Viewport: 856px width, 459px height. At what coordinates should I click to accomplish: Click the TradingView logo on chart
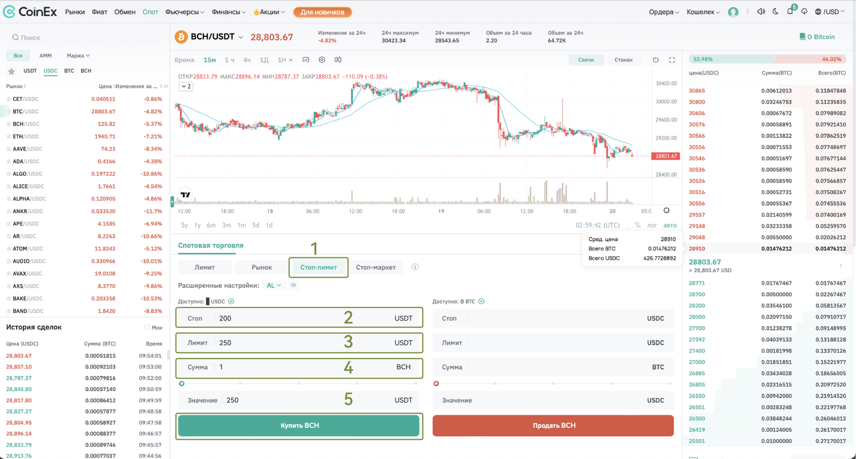(186, 194)
